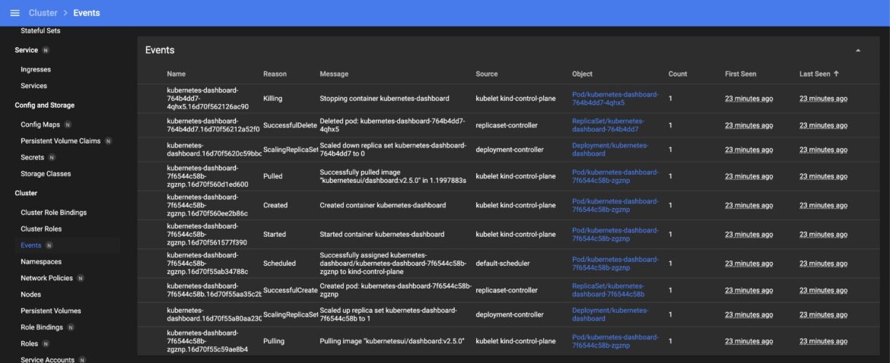The width and height of the screenshot is (890, 363).
Task: Open Pod link in the Scheduled event row
Action: 615,264
